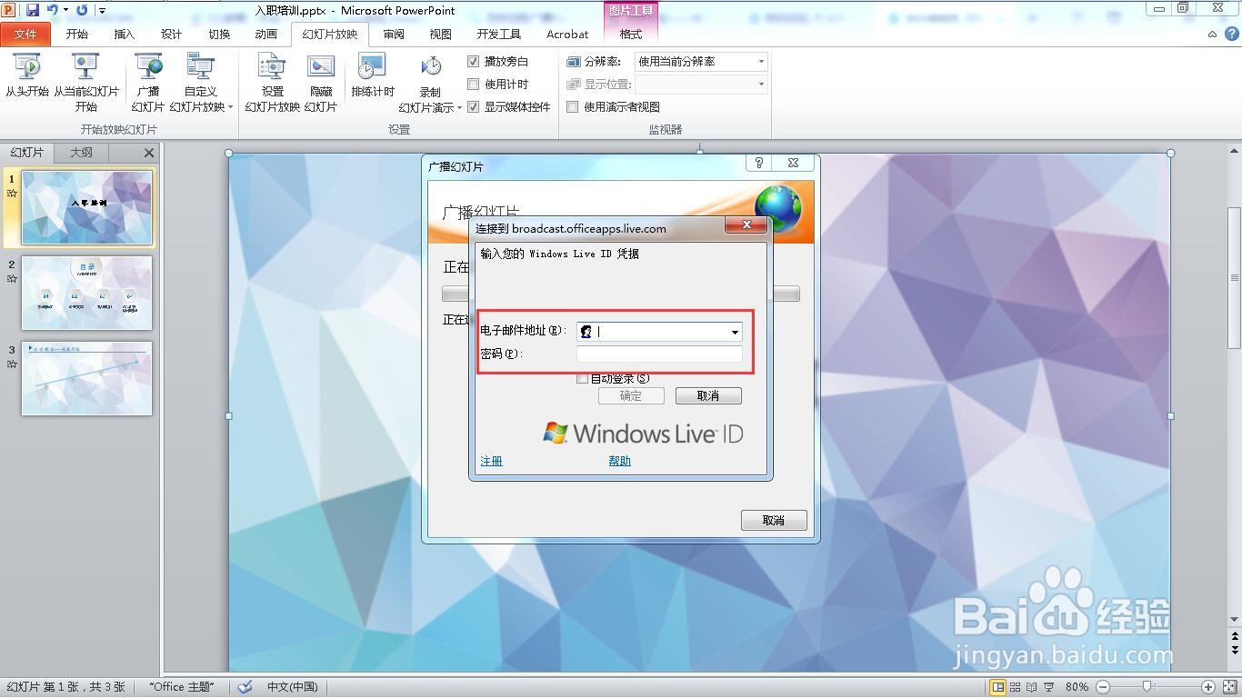The image size is (1242, 698).
Task: Toggle Show Media Controls (显示媒体控件) checkbox
Action: tap(473, 107)
